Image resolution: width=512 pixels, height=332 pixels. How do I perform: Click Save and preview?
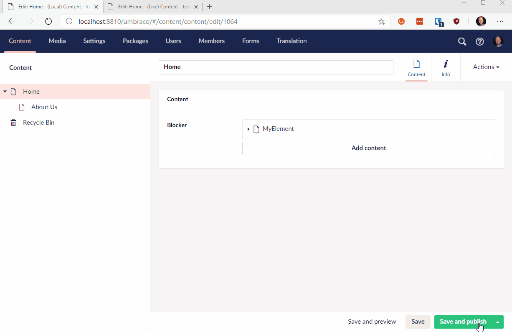372,322
